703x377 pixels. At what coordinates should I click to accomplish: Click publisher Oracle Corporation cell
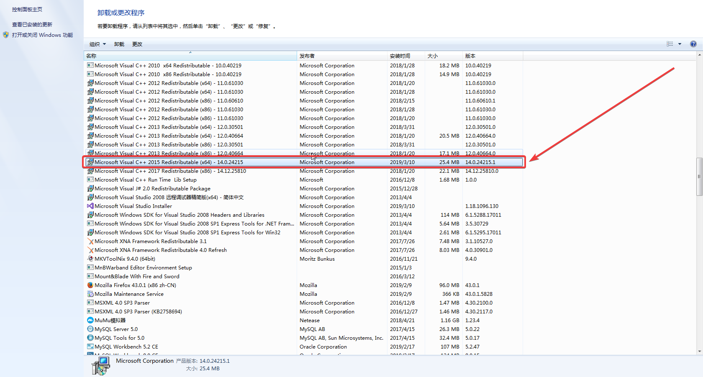[323, 346]
